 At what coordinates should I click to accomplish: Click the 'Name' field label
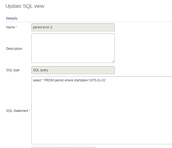click(x=10, y=27)
